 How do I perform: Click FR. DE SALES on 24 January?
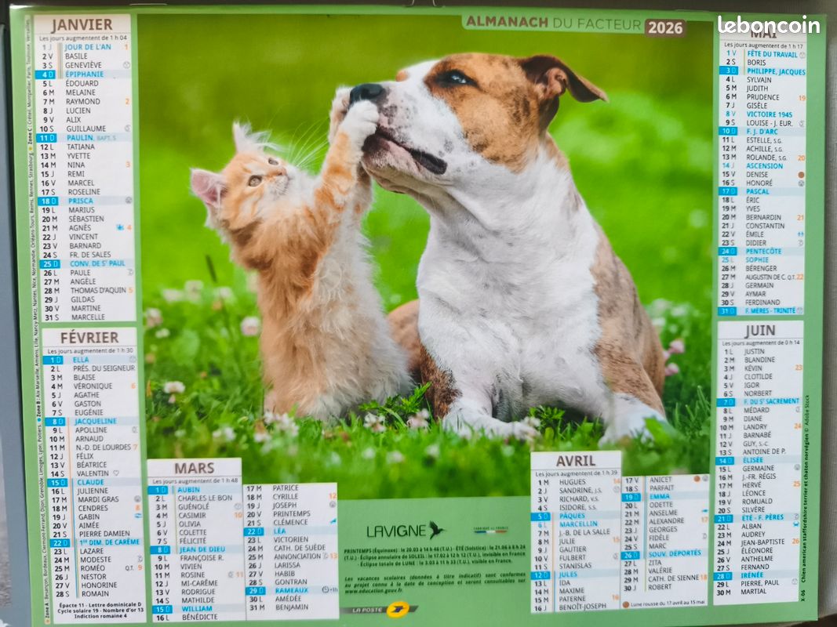(x=90, y=254)
